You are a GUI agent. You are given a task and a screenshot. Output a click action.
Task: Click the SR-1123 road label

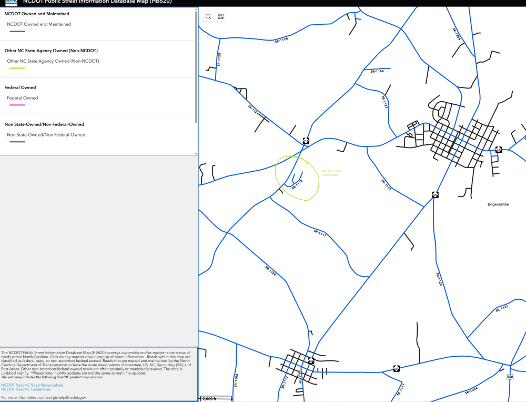[385, 102]
